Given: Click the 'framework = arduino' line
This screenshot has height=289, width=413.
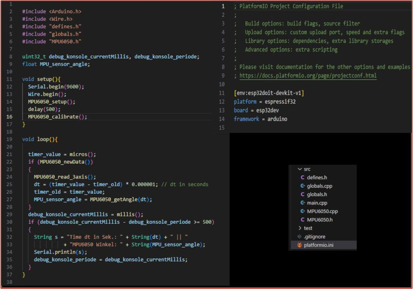Looking at the screenshot, I should click(260, 119).
